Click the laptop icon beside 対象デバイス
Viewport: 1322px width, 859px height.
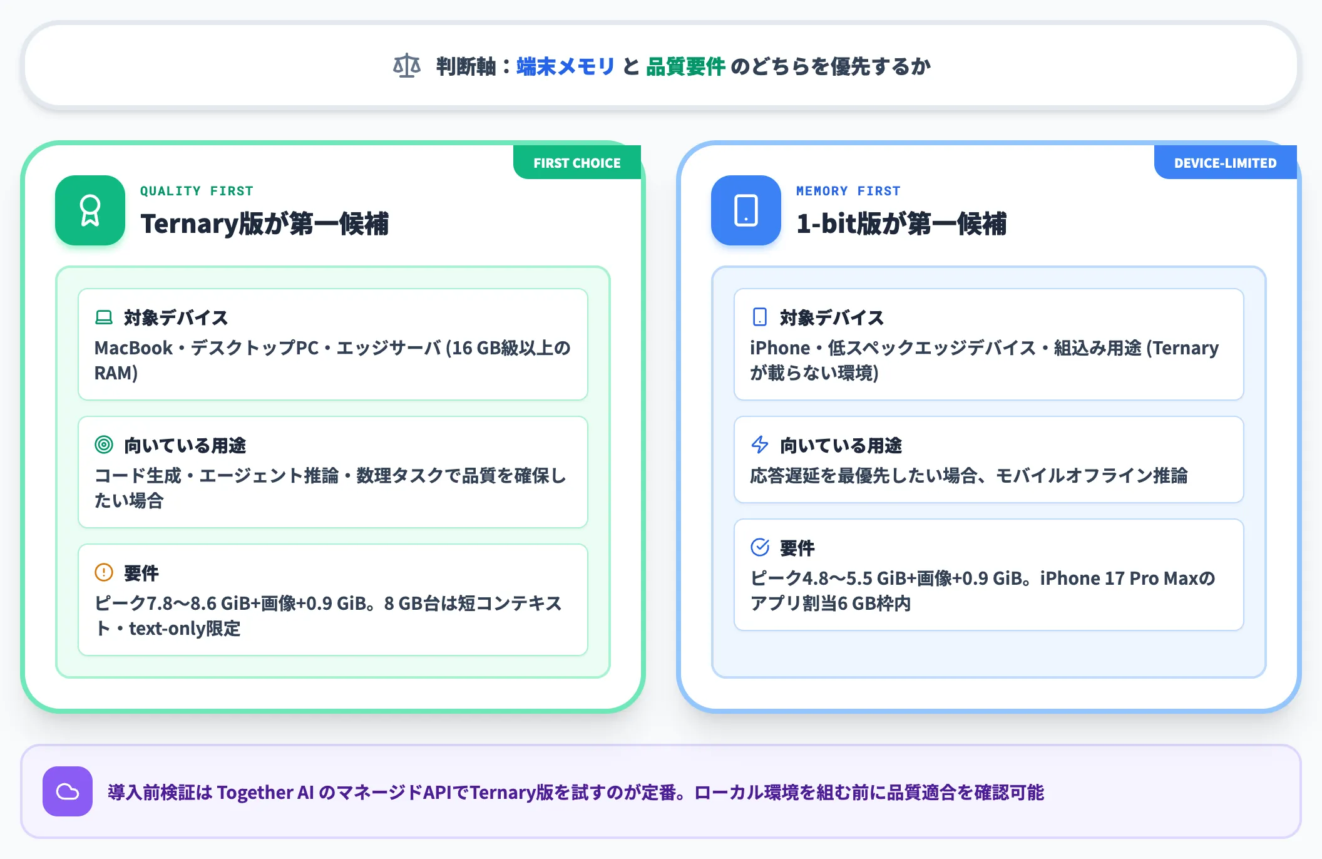click(104, 317)
